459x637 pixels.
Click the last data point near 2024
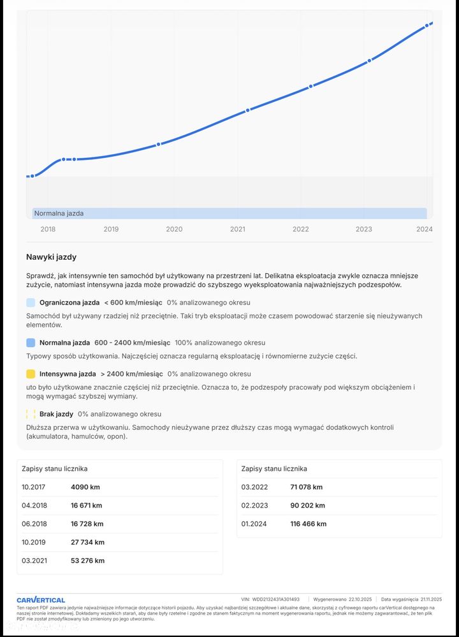point(427,26)
